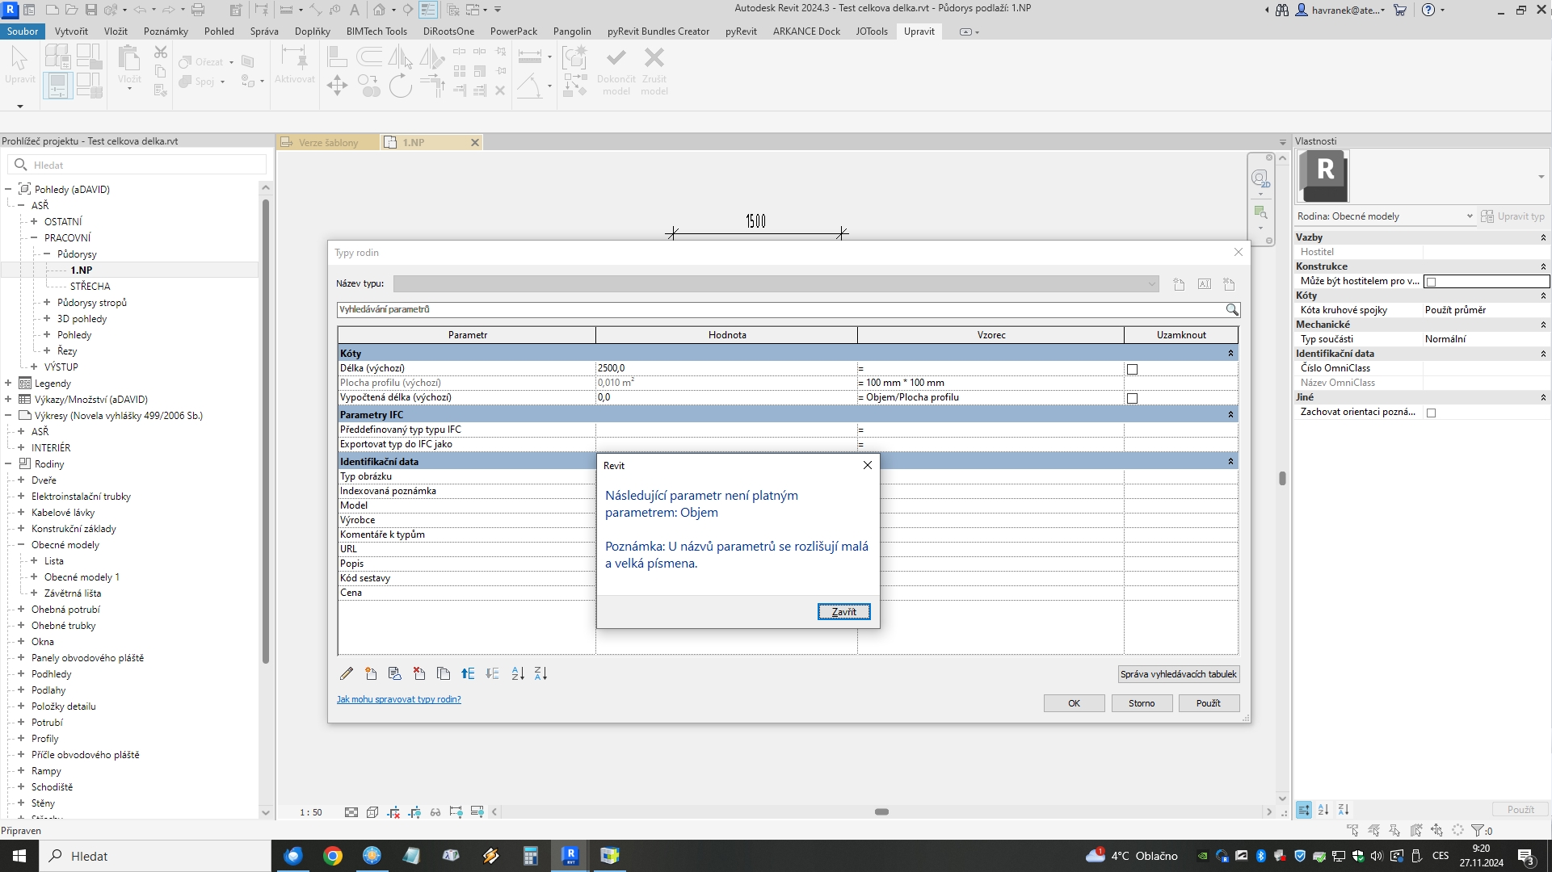The width and height of the screenshot is (1552, 872).
Task: Switch to Verze šablony view tab
Action: (328, 142)
